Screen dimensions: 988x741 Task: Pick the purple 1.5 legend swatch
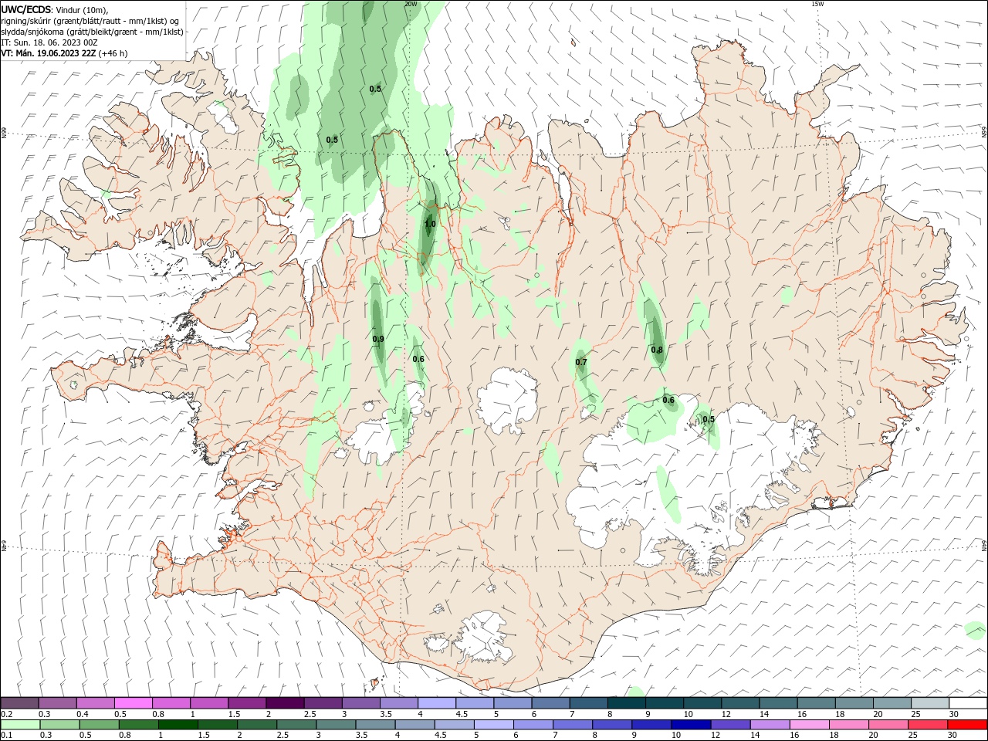247,703
